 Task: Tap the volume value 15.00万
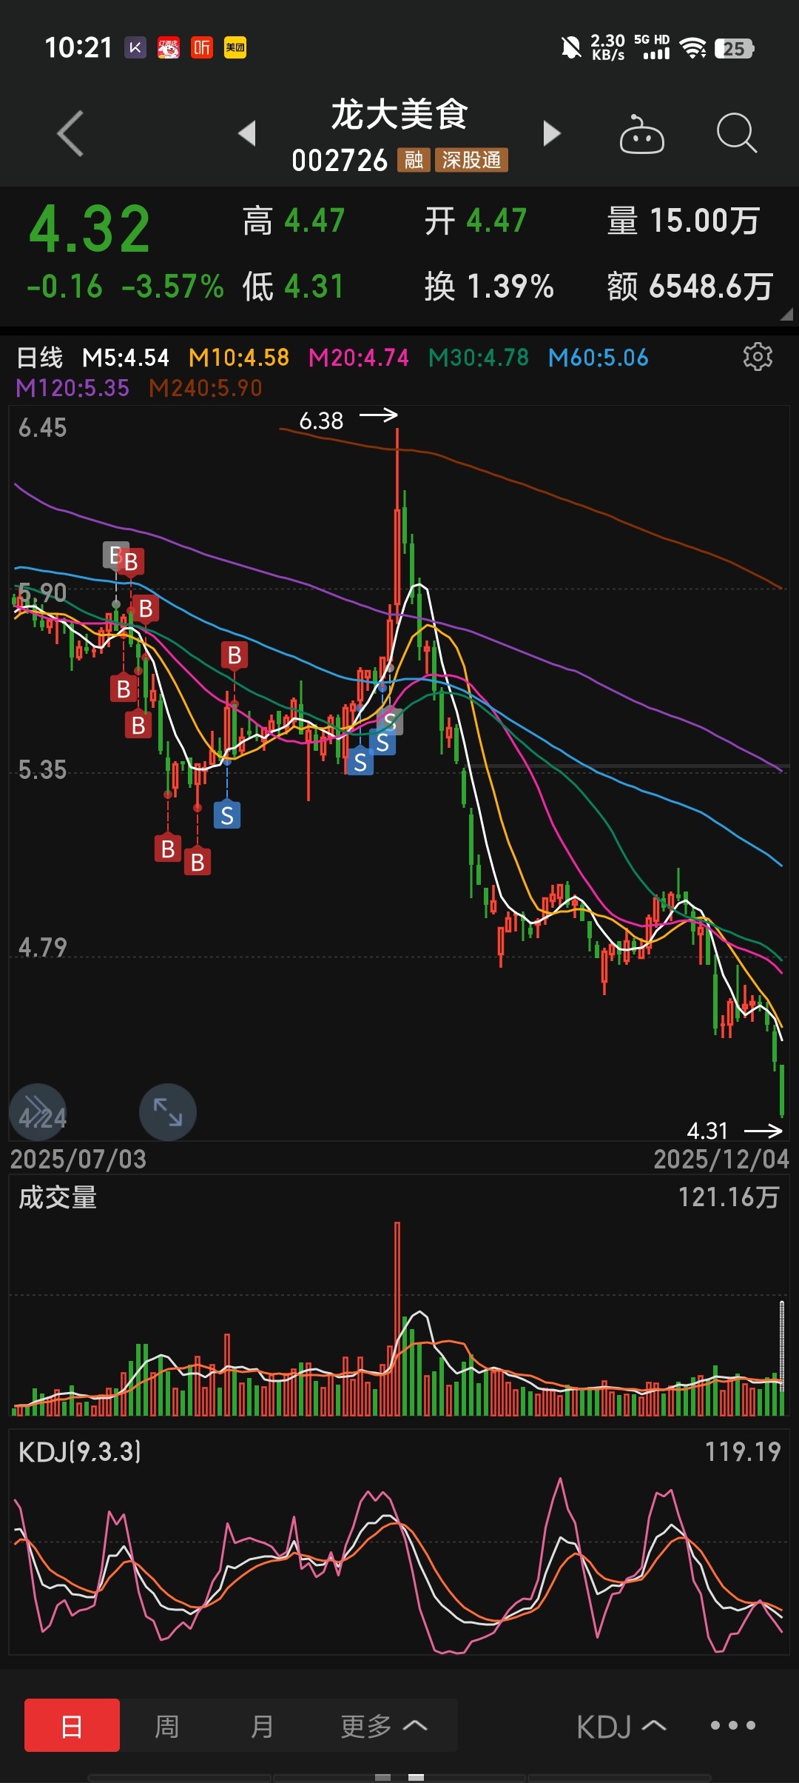click(704, 221)
